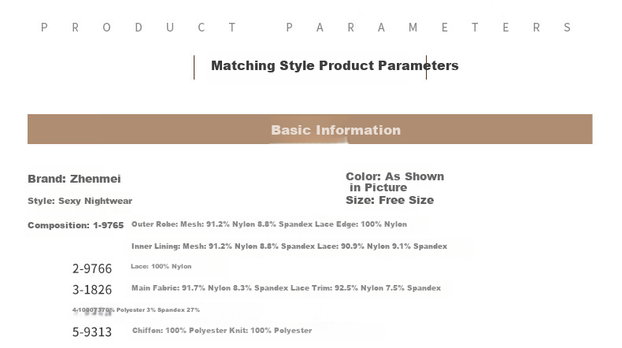Click the Color: As Shown in Picture text
The height and width of the screenshot is (348, 622).
pos(394,182)
